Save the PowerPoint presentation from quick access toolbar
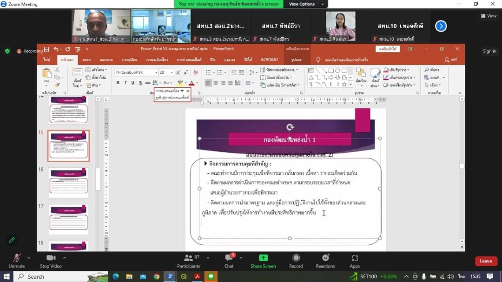 click(47, 49)
